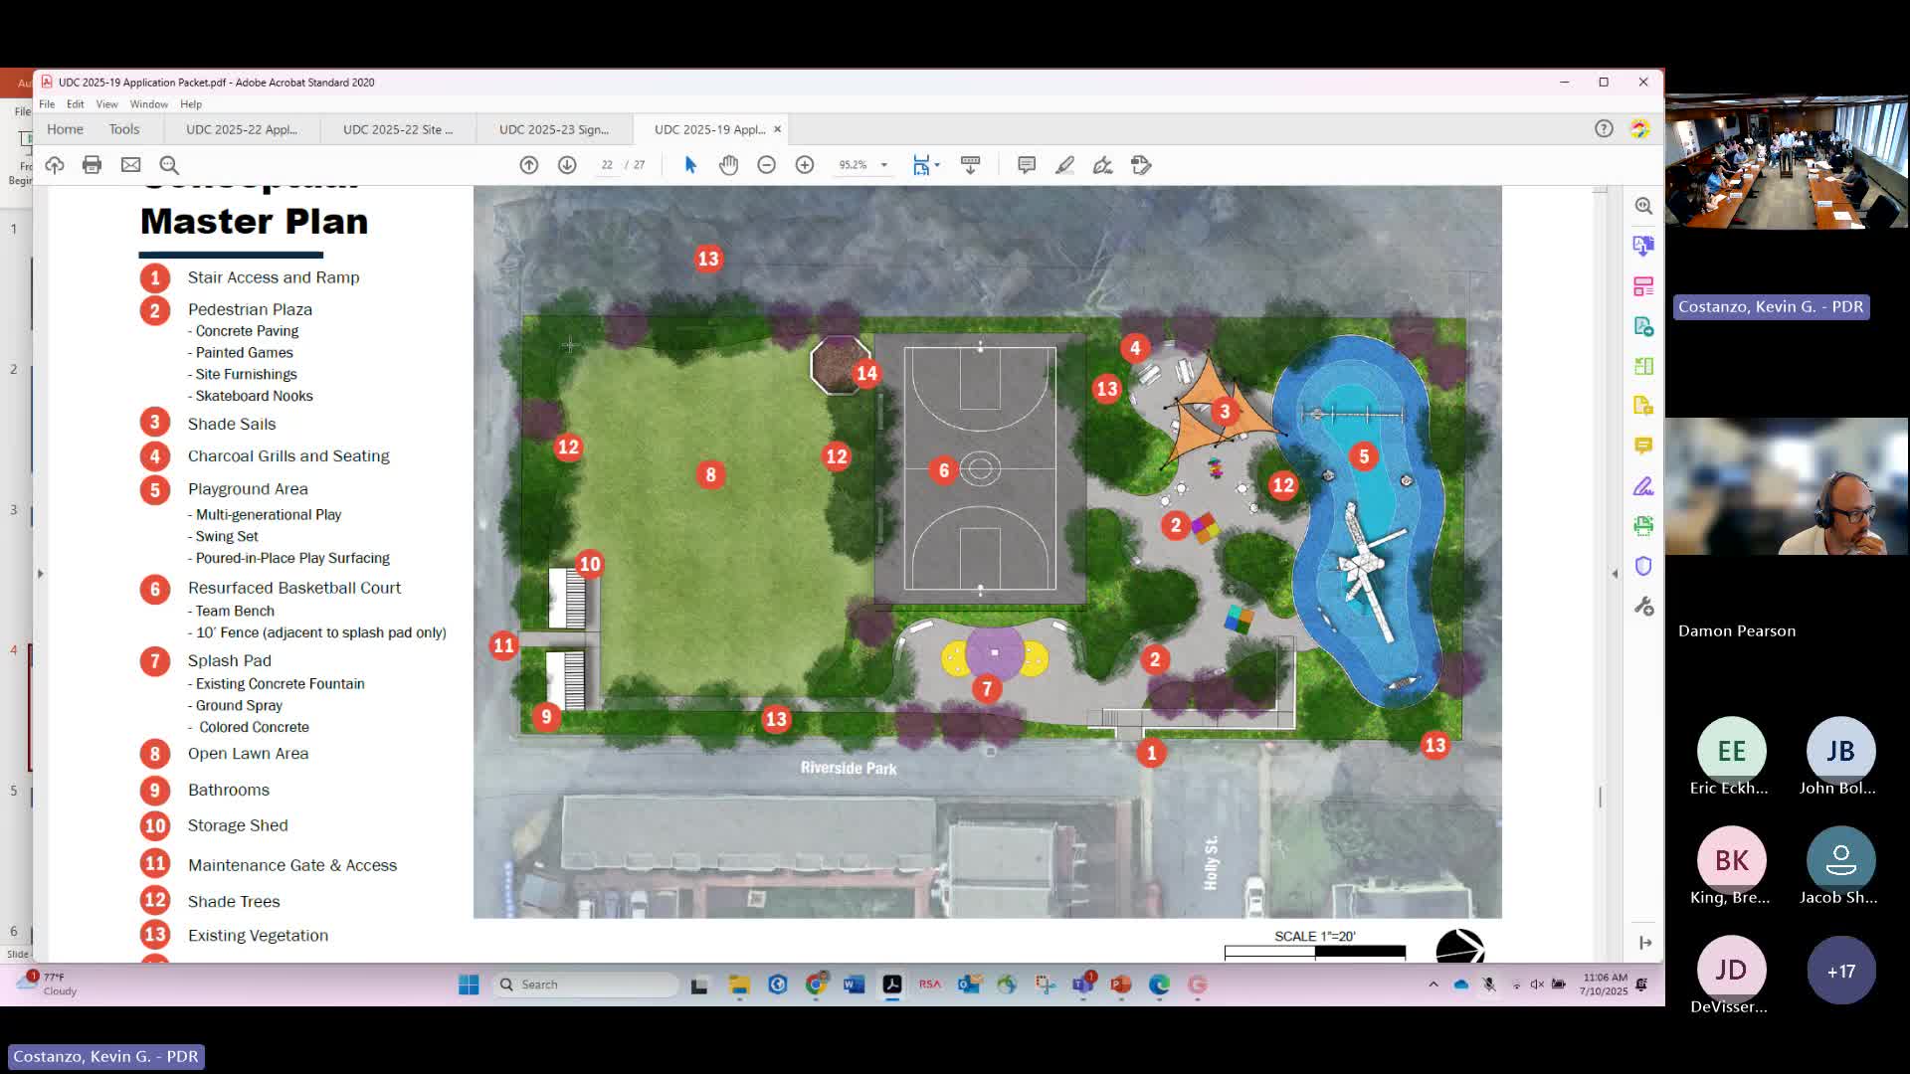Image resolution: width=1910 pixels, height=1074 pixels.
Task: Open the find text magnifier
Action: pos(169,165)
